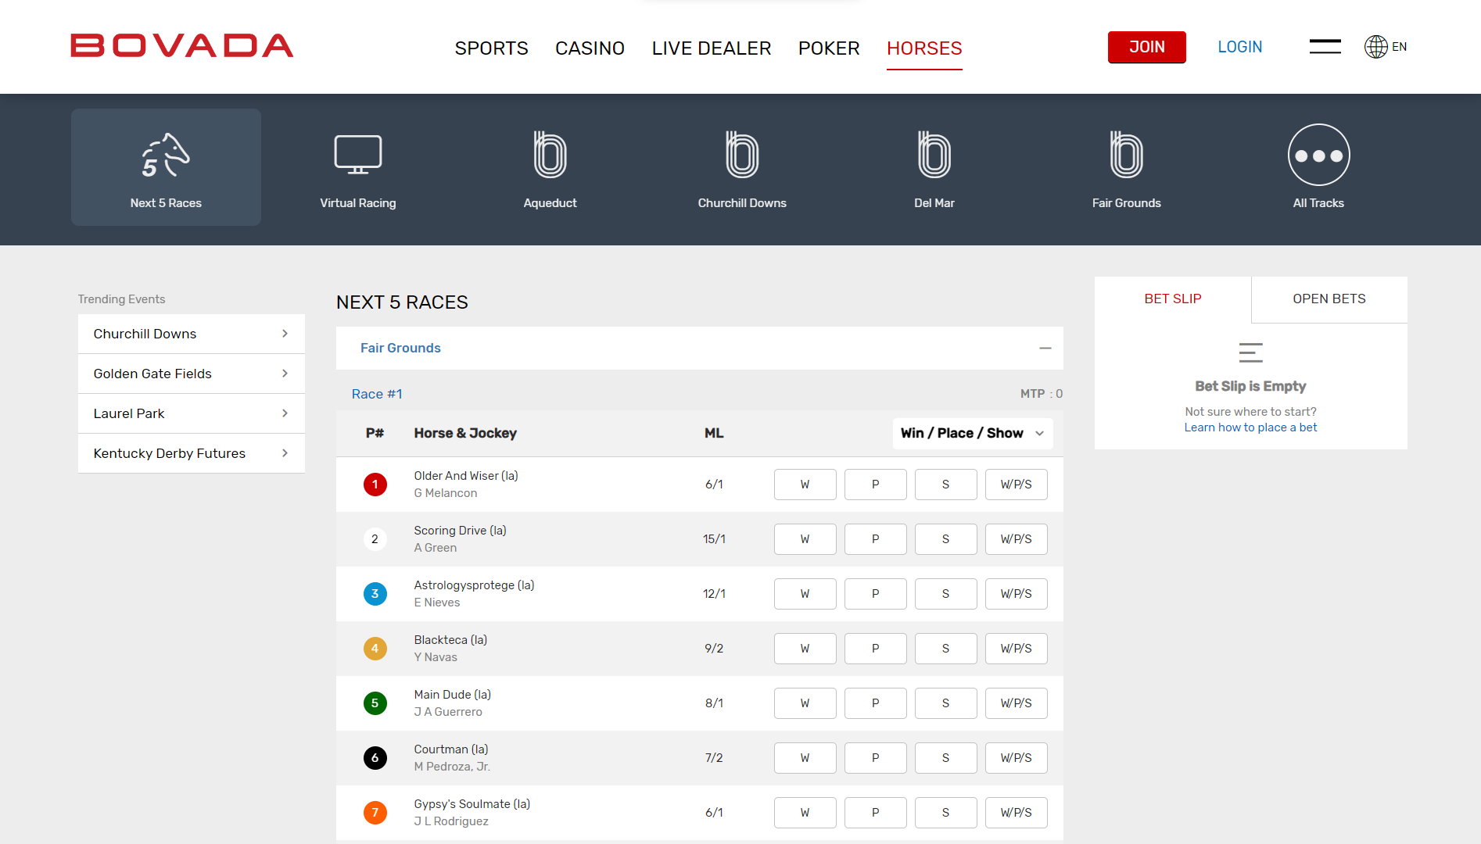Select Win bet for Older And Wiser

point(805,484)
